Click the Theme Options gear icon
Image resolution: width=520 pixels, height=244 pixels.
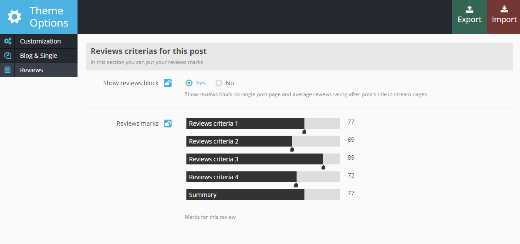pyautogui.click(x=14, y=17)
